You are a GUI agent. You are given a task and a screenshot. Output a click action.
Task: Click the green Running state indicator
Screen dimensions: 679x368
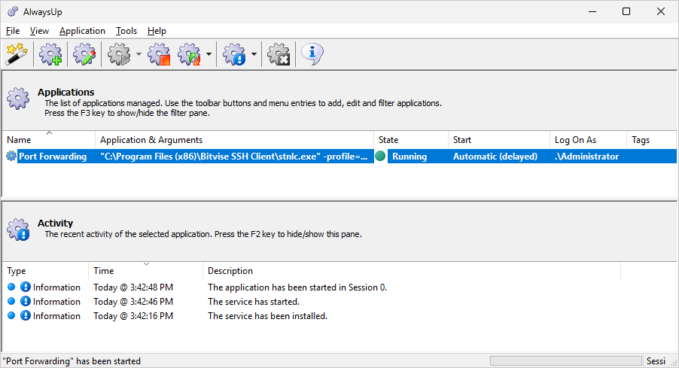pyautogui.click(x=380, y=156)
